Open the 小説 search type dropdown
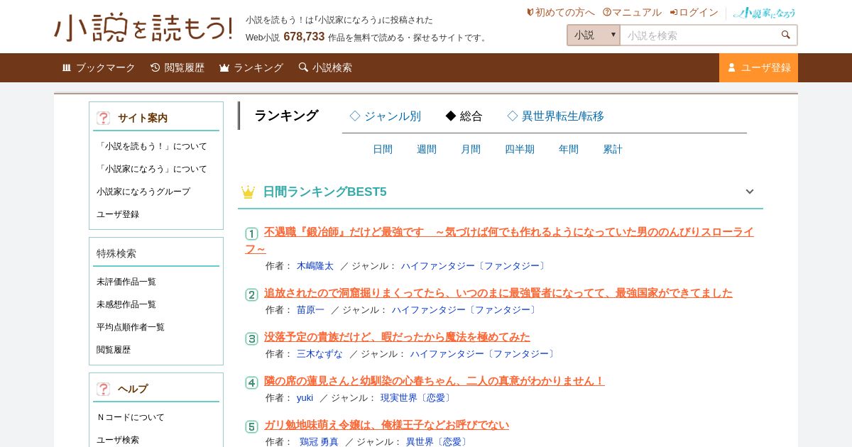The width and height of the screenshot is (852, 447). [594, 35]
